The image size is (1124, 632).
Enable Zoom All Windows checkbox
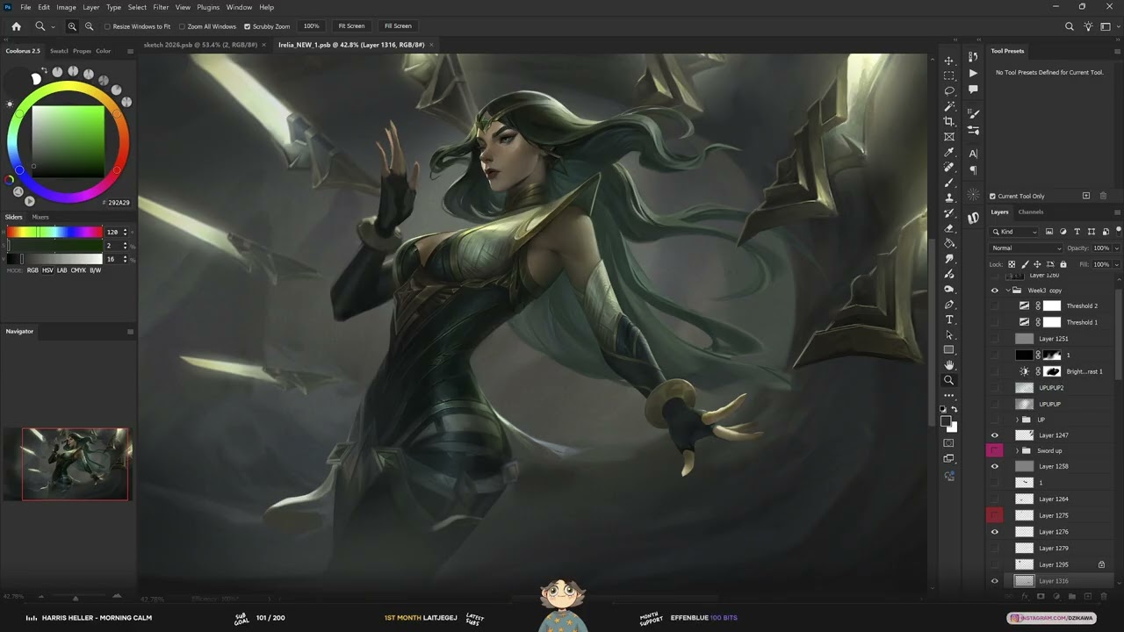point(182,26)
